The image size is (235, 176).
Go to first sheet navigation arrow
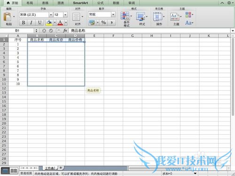tap(23, 168)
